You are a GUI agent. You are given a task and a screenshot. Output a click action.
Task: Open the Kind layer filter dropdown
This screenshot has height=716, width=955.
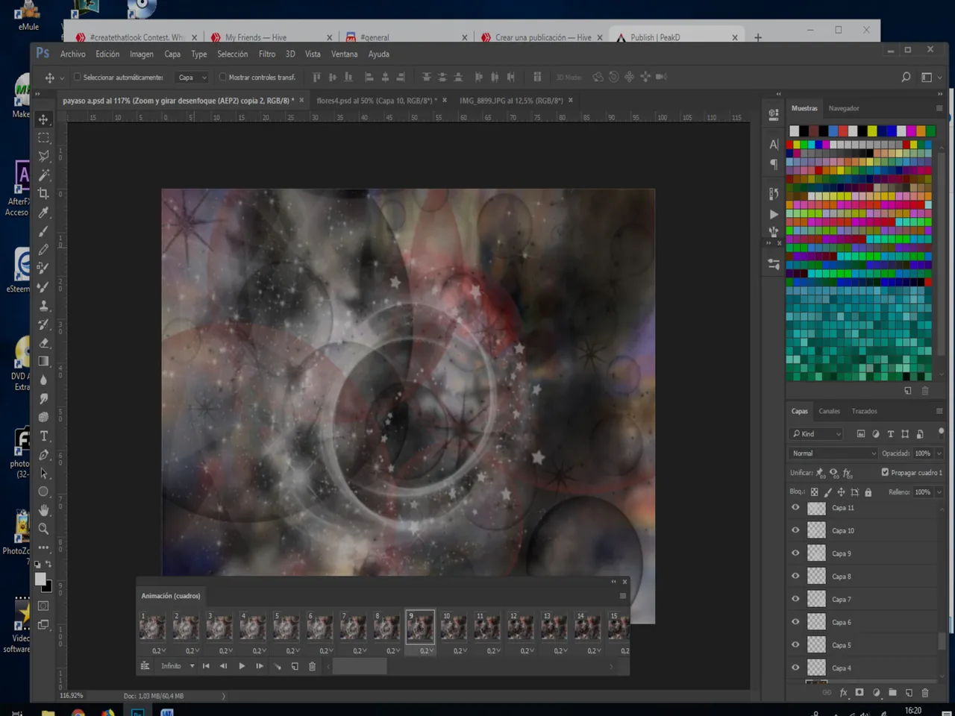pos(816,434)
